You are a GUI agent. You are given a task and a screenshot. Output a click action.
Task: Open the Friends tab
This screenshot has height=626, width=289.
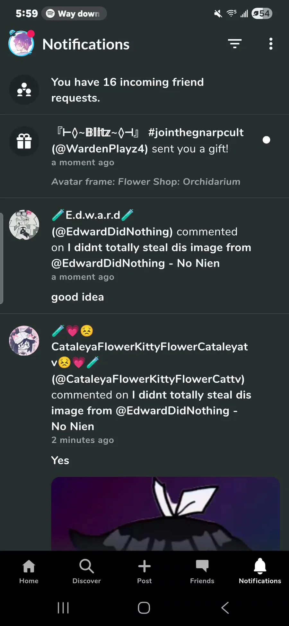202,571
